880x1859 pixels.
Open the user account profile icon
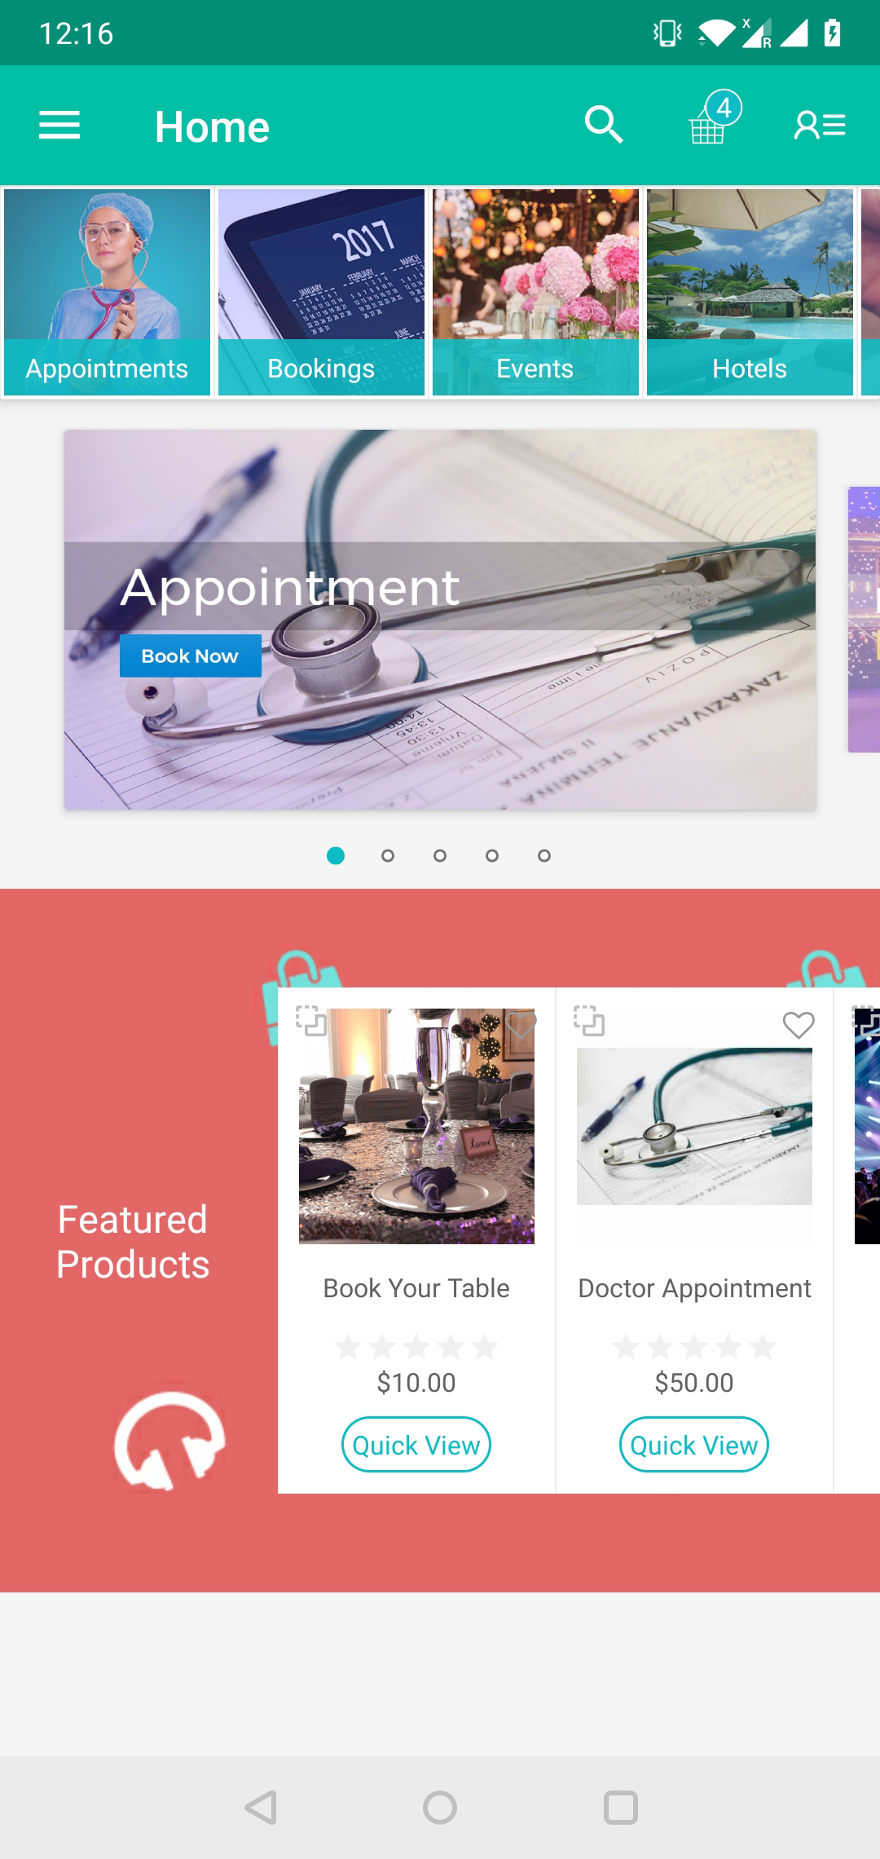coord(820,125)
